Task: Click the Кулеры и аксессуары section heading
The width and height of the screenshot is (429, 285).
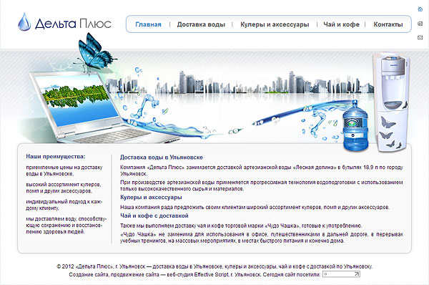Action: coord(151,198)
